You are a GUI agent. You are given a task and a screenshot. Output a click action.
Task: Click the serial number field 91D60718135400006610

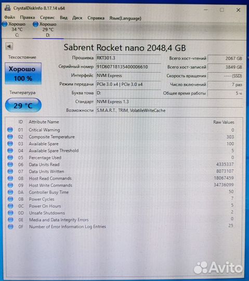click(128, 67)
